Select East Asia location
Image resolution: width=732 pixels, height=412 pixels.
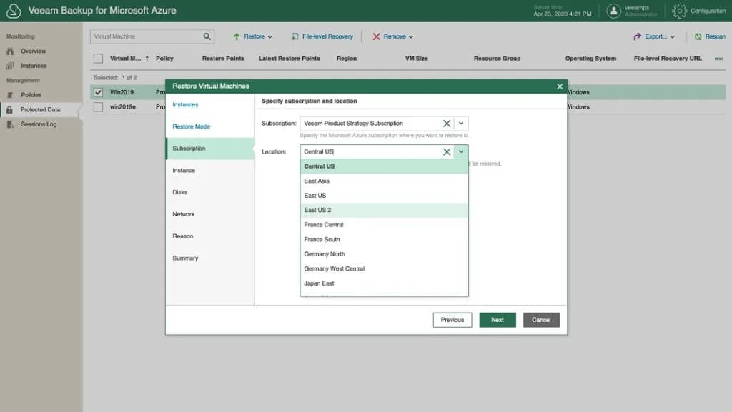(x=384, y=181)
